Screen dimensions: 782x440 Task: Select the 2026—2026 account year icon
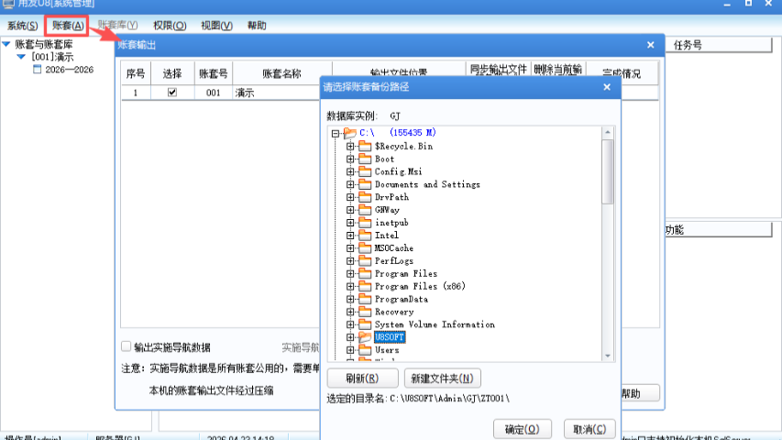[x=37, y=70]
